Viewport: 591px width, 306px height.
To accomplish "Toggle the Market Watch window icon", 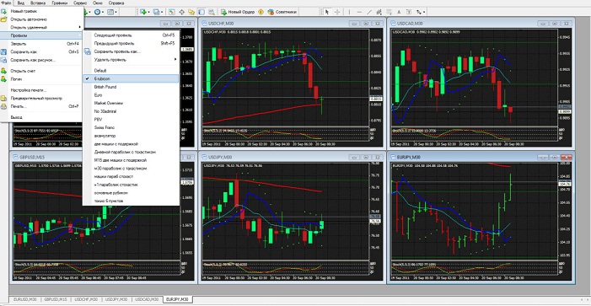I will [x=171, y=12].
